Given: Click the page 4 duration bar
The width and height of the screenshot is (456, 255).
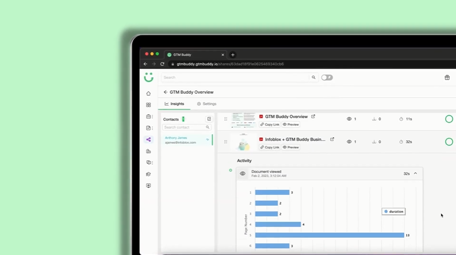Looking at the screenshot, I should (x=278, y=225).
